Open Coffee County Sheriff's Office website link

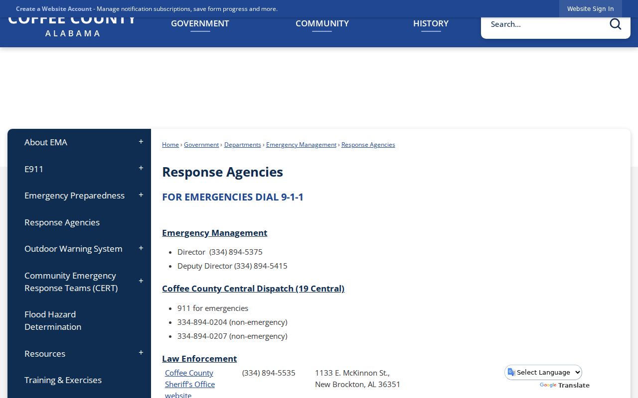[x=190, y=384]
